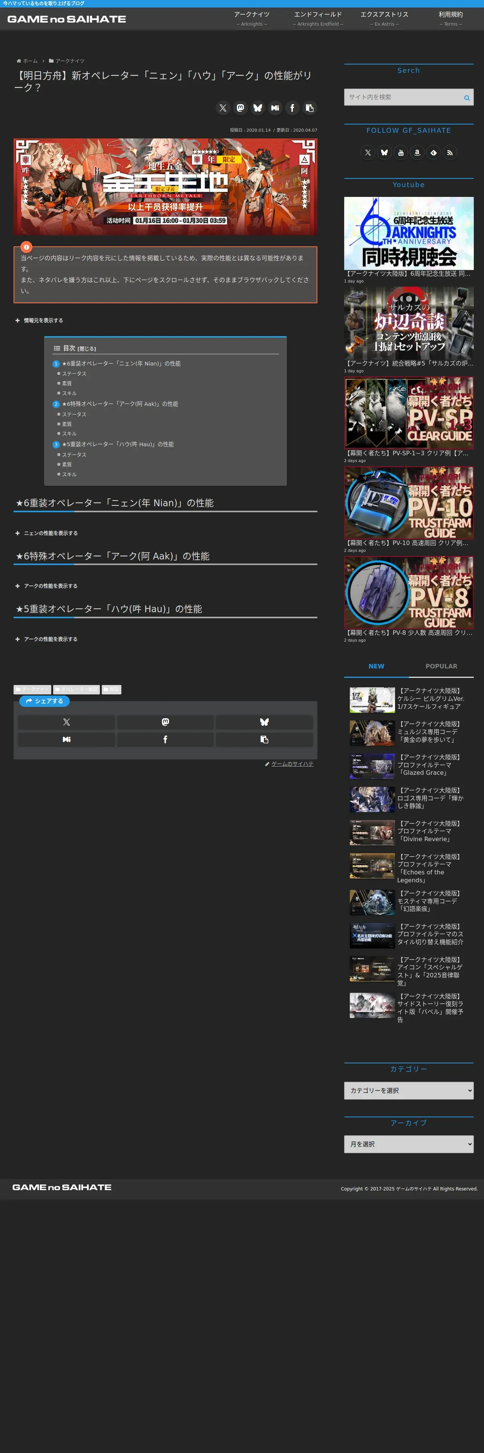Click Mastodon button in the シェアする box
The width and height of the screenshot is (484, 1453).
pyautogui.click(x=165, y=722)
